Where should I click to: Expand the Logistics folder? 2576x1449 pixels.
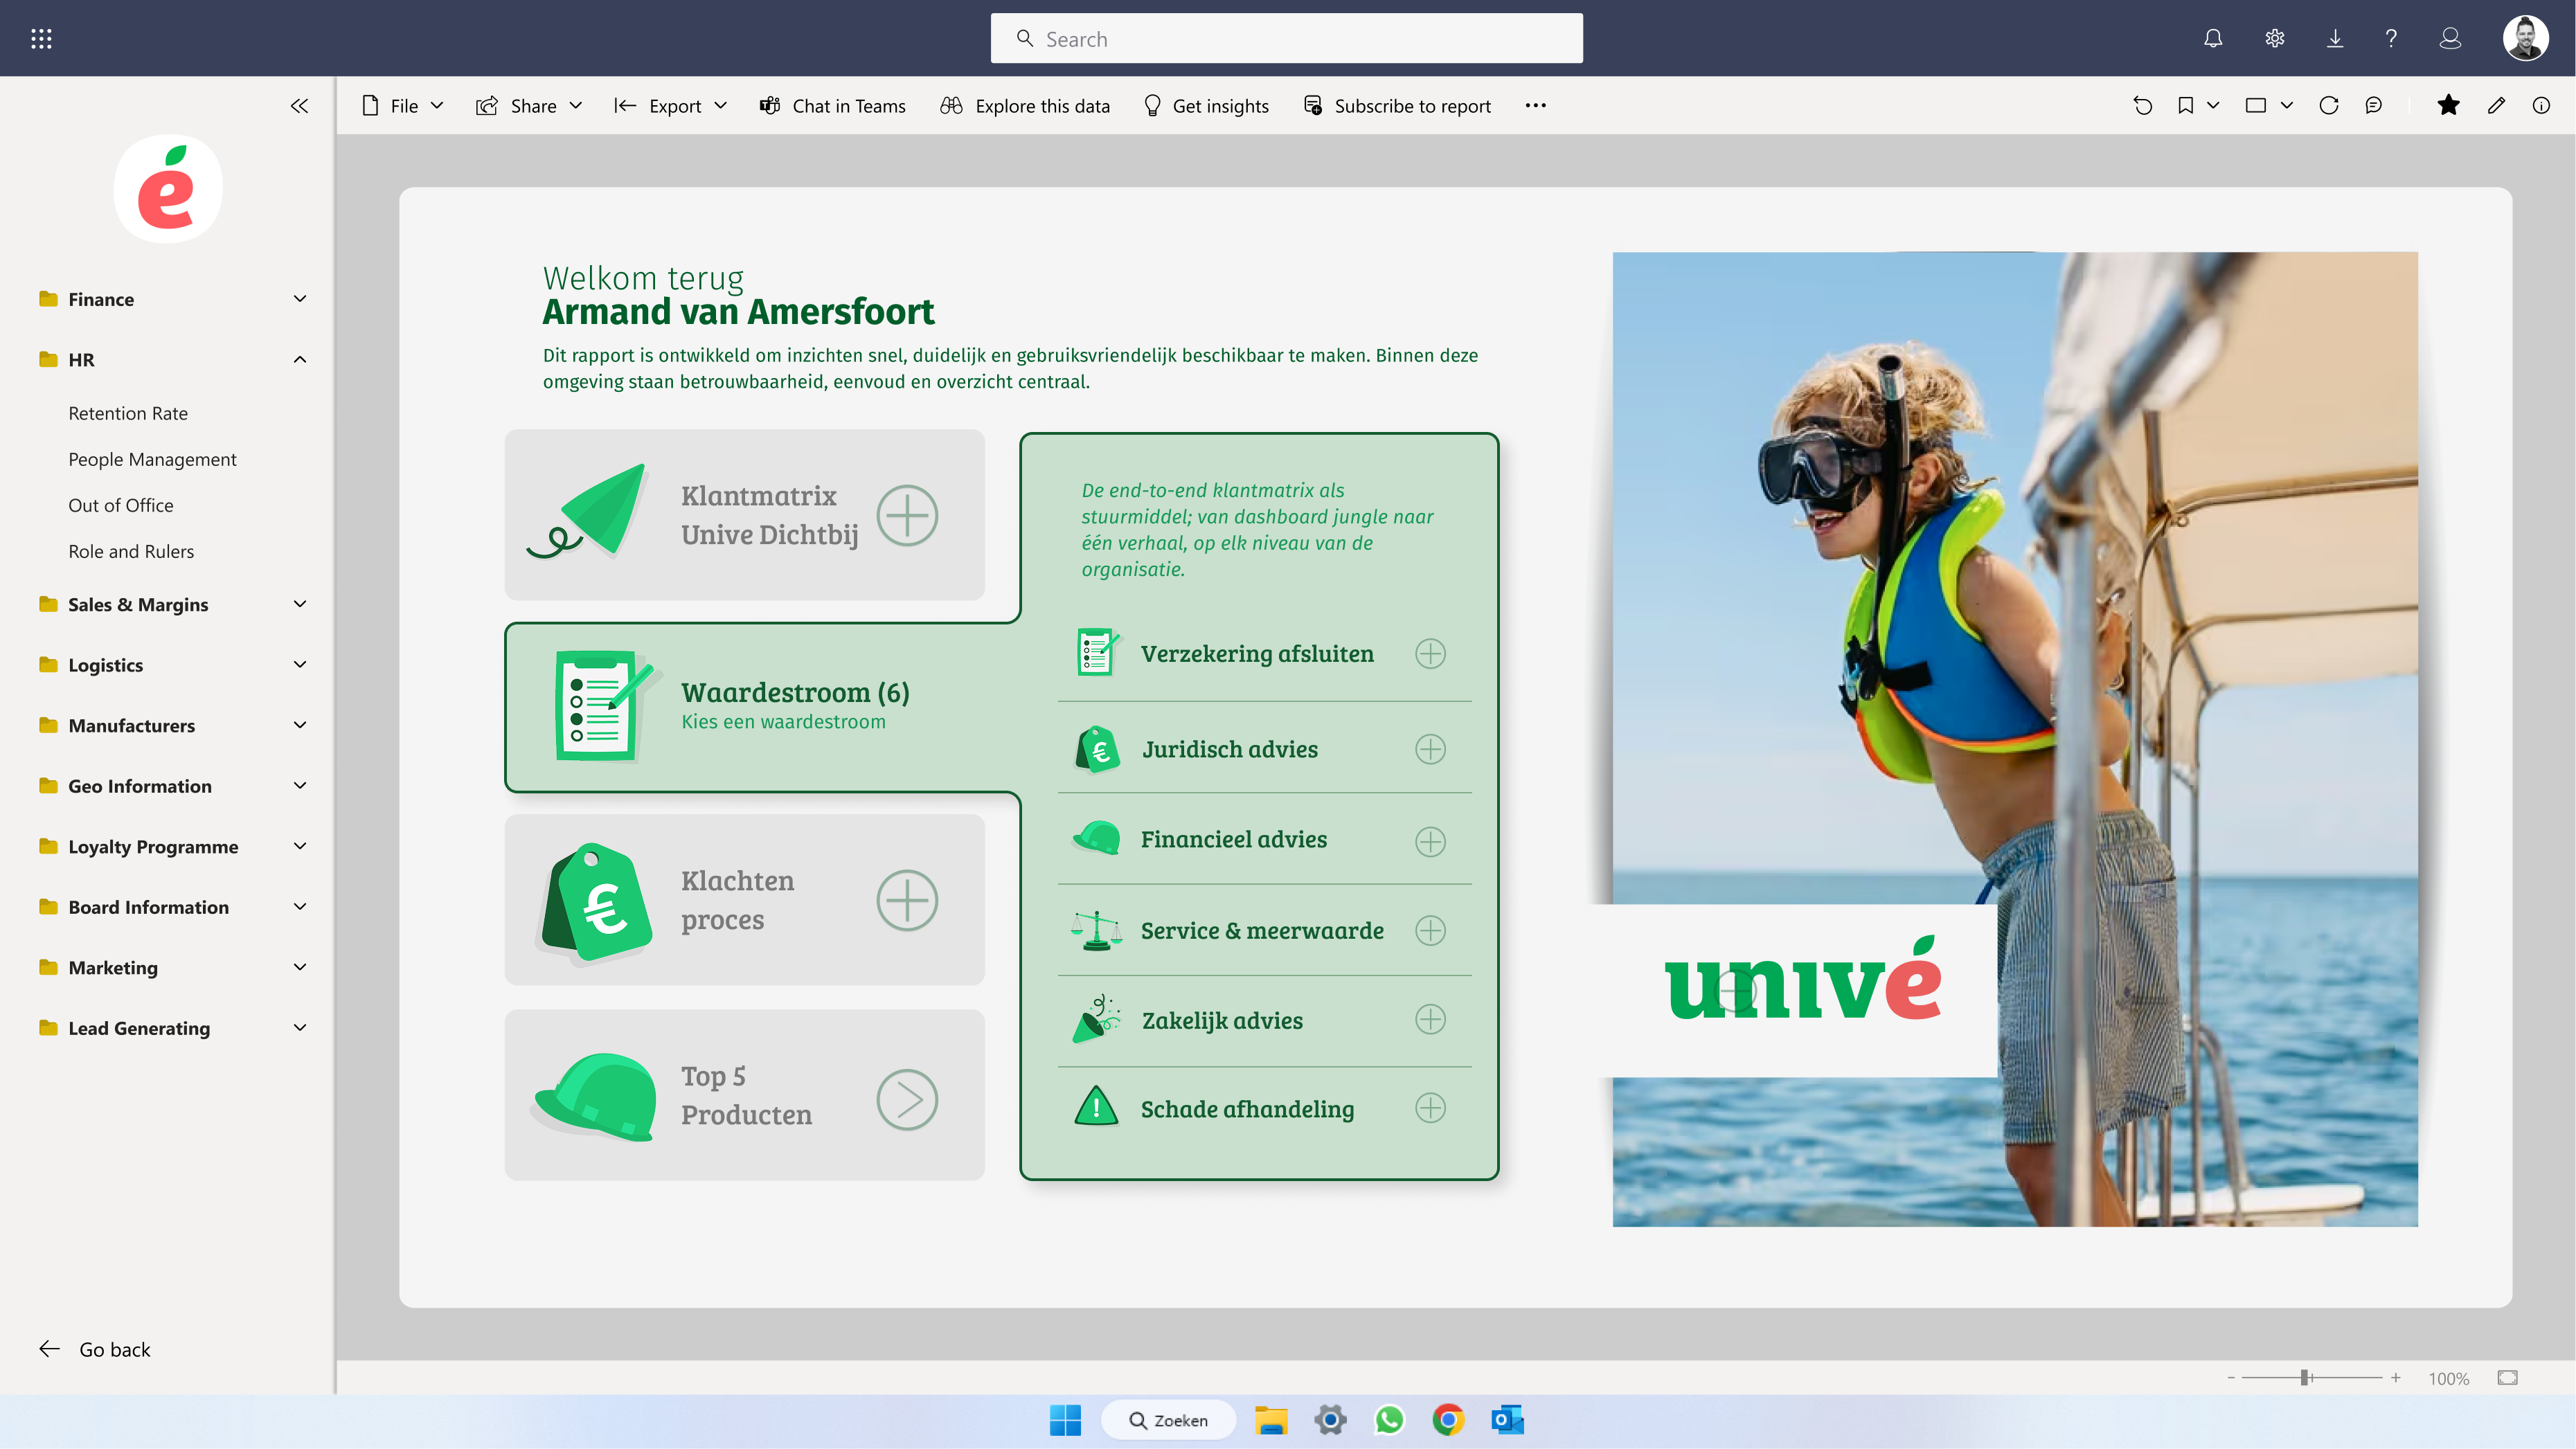click(x=172, y=665)
